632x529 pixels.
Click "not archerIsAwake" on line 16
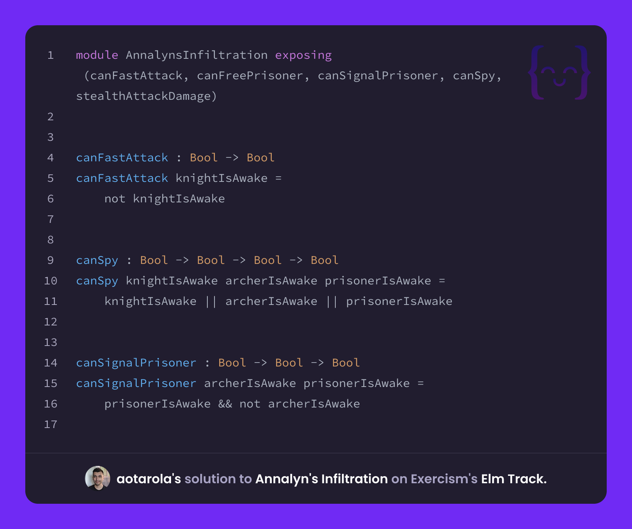[300, 404]
